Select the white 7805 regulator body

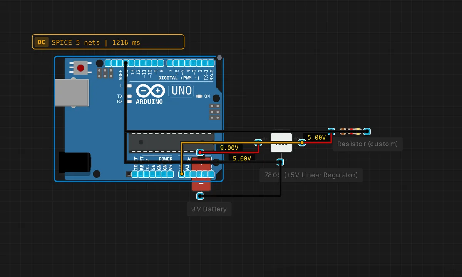pyautogui.click(x=281, y=143)
